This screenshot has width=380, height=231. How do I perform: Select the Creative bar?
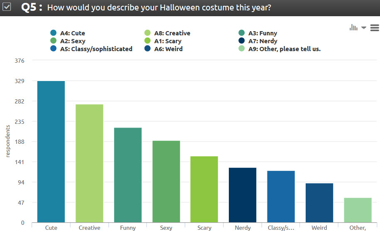(89, 163)
